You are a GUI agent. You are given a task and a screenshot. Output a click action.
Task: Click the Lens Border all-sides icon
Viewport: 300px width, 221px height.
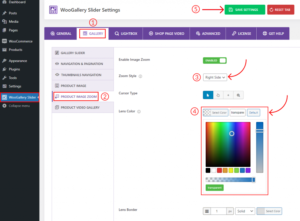click(207, 211)
